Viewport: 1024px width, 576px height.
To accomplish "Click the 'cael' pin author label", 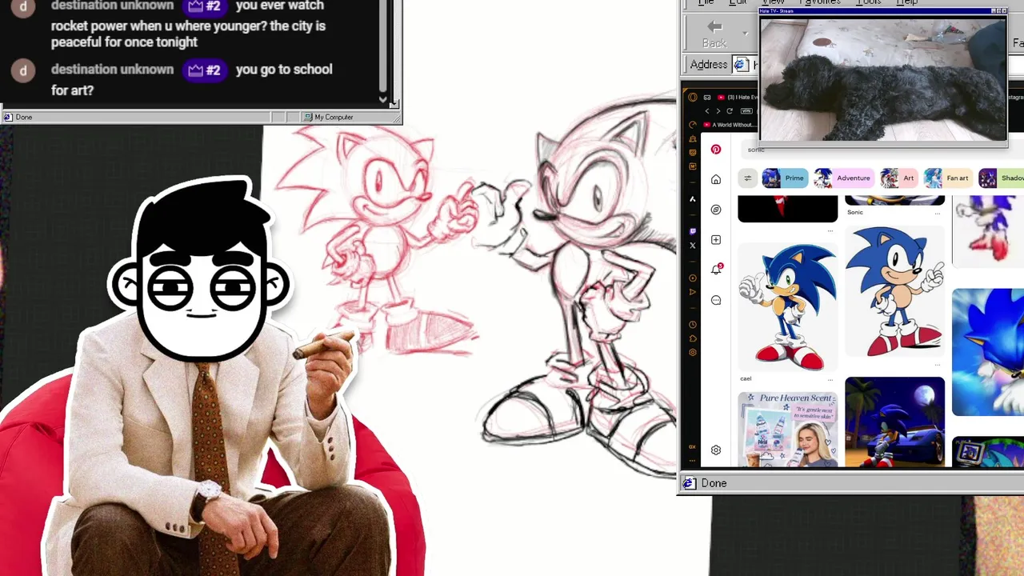I will 746,379.
